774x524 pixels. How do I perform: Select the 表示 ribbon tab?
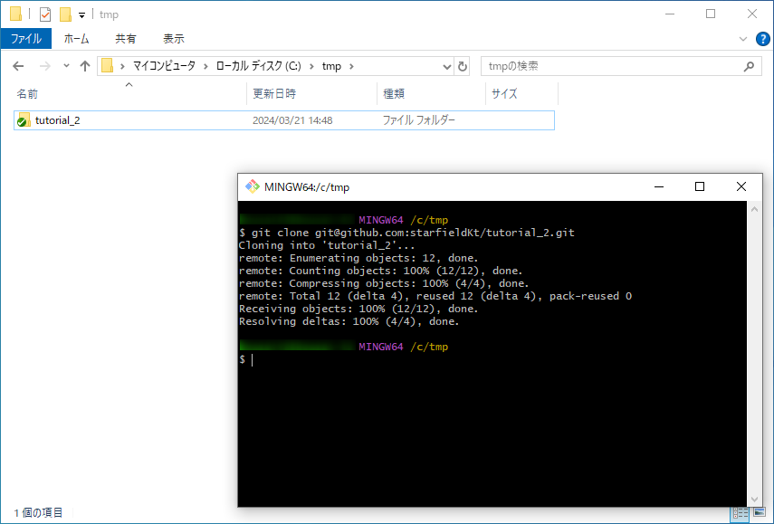pos(173,39)
